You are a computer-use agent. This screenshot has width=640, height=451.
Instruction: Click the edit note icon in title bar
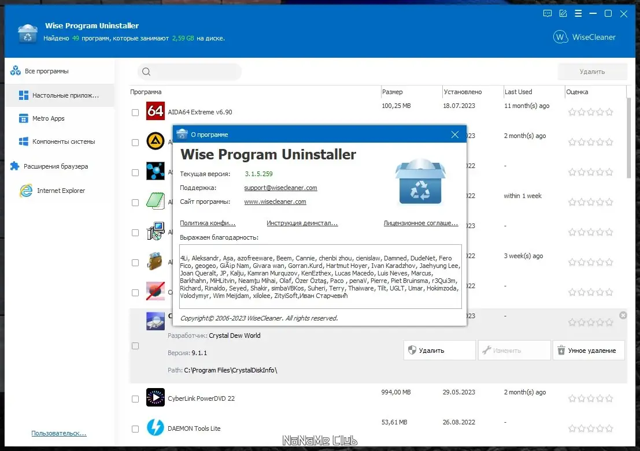coord(563,13)
